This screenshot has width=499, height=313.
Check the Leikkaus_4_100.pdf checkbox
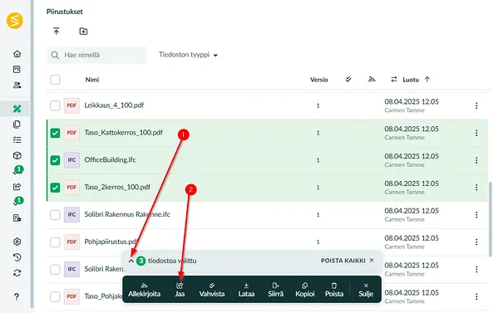click(55, 105)
